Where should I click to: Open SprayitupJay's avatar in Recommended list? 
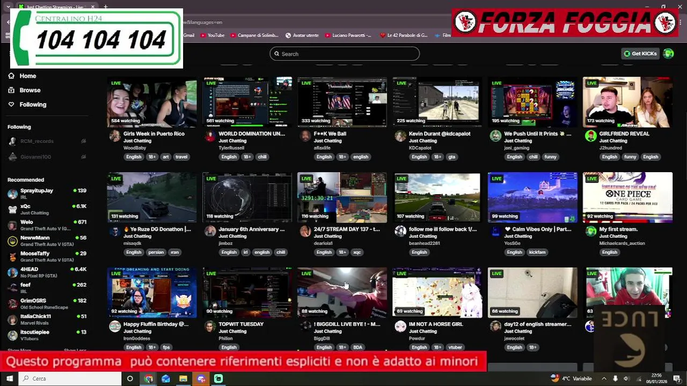[x=12, y=194]
